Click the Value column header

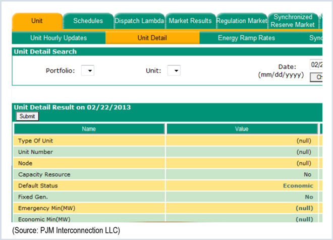click(242, 129)
